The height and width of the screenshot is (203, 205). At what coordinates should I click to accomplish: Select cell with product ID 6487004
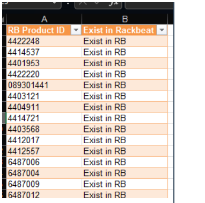44,173
